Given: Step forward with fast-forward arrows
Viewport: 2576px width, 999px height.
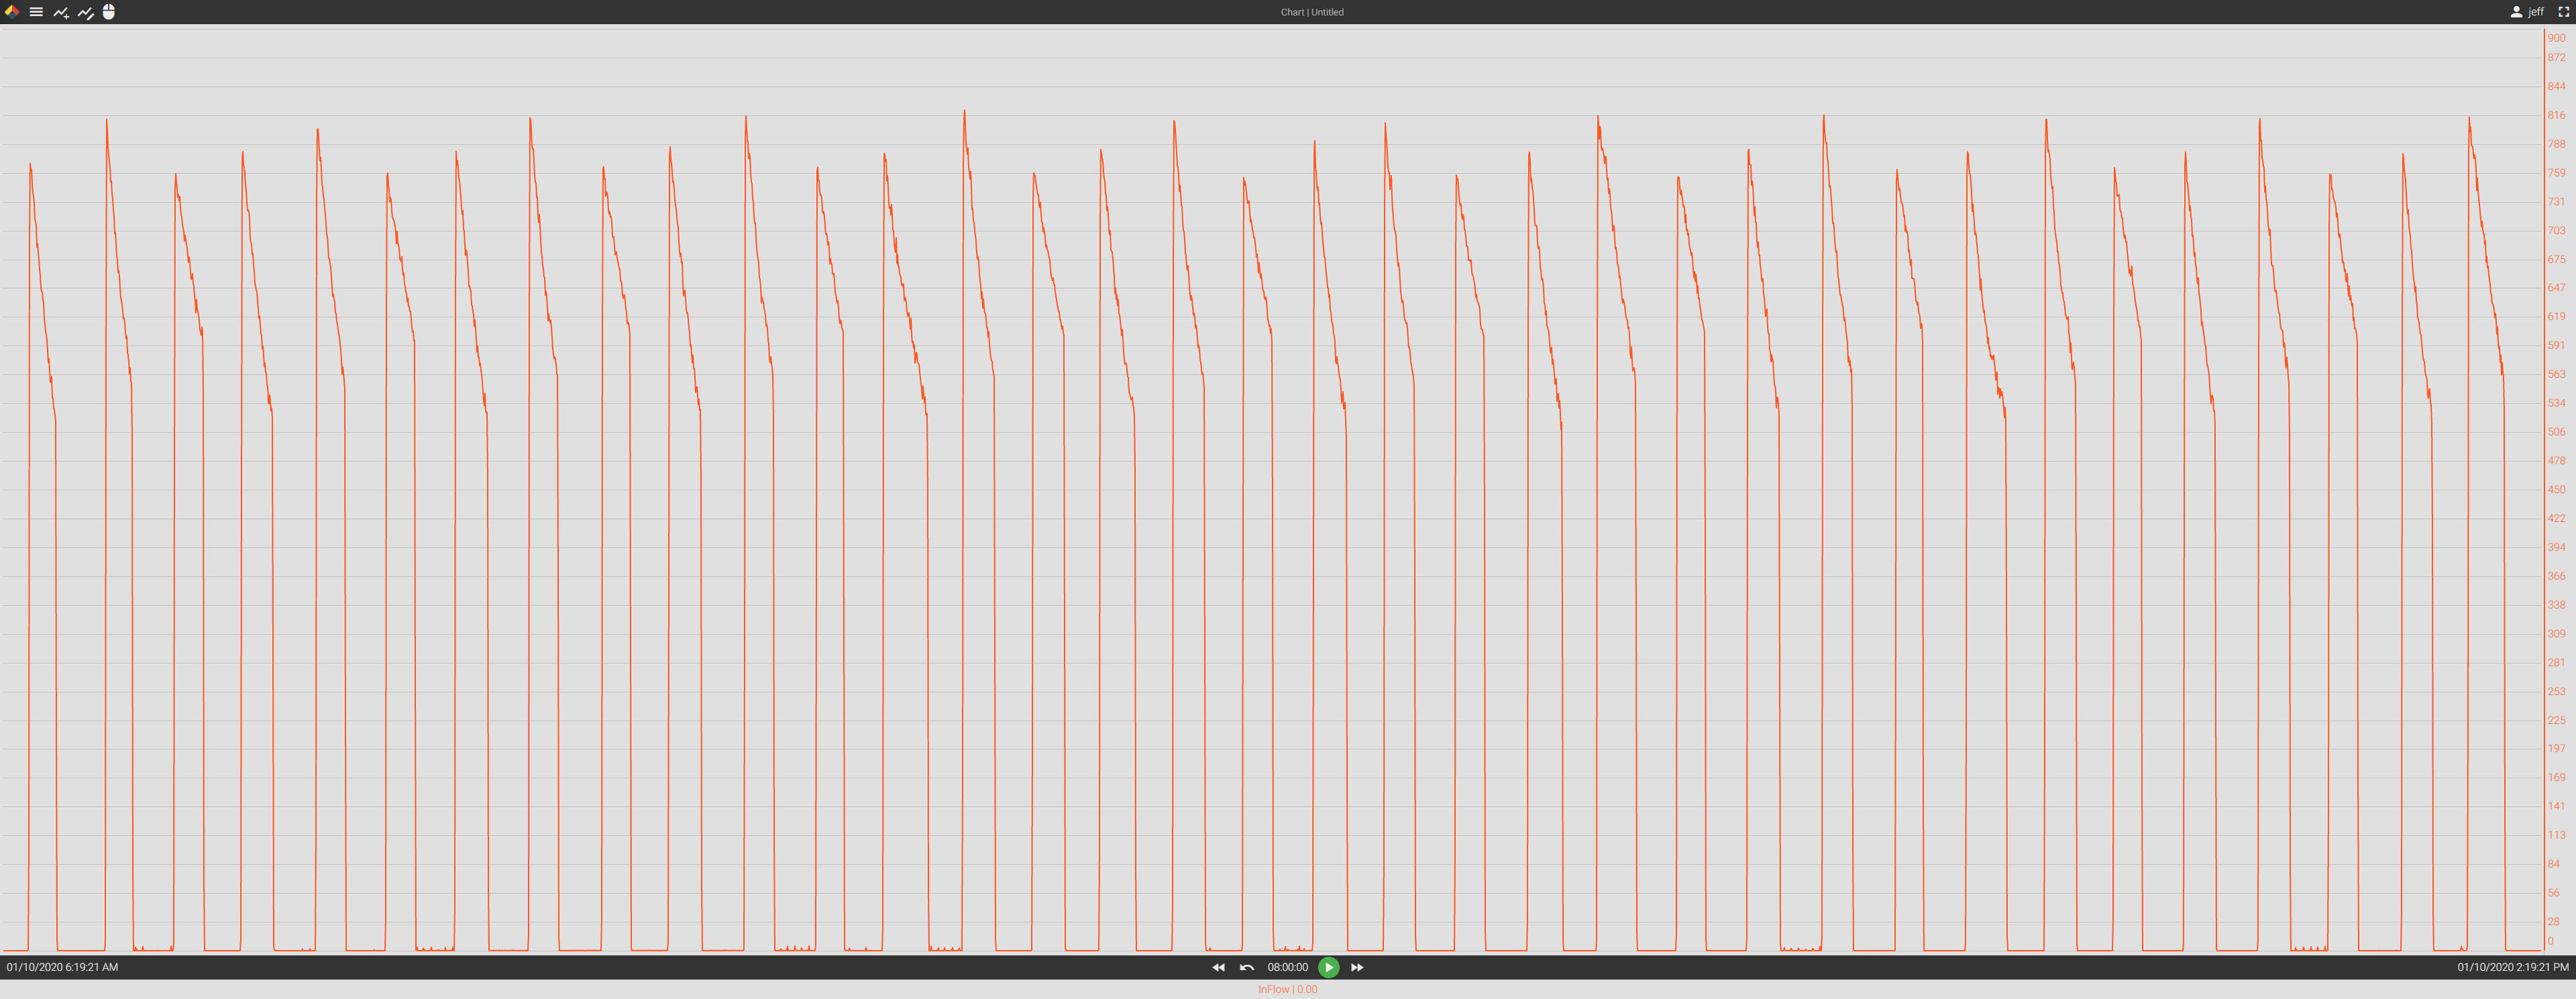Looking at the screenshot, I should click(1357, 967).
